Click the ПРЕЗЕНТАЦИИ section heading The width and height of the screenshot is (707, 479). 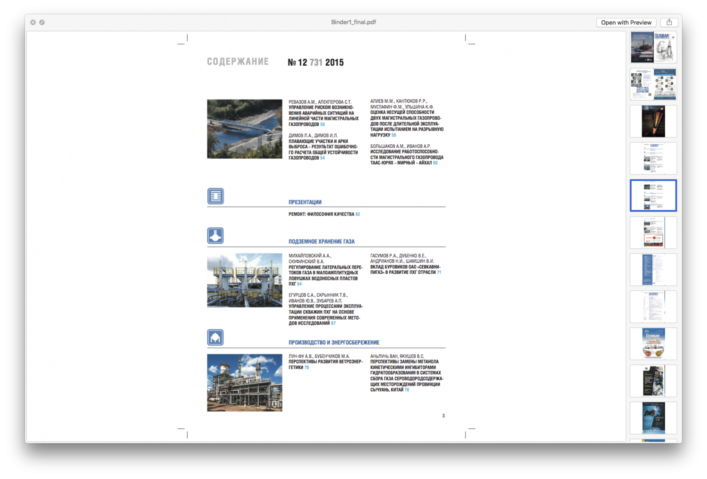(305, 202)
